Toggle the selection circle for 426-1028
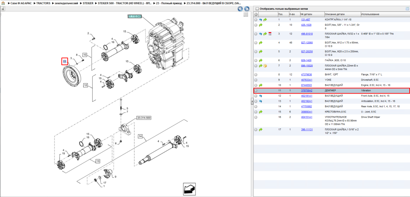The height and width of the screenshot is (197, 410). 256,25
